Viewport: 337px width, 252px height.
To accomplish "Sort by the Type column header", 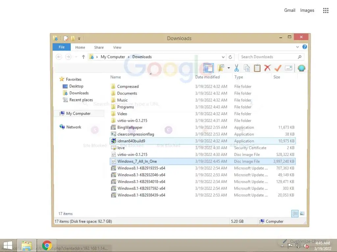I will 239,77.
